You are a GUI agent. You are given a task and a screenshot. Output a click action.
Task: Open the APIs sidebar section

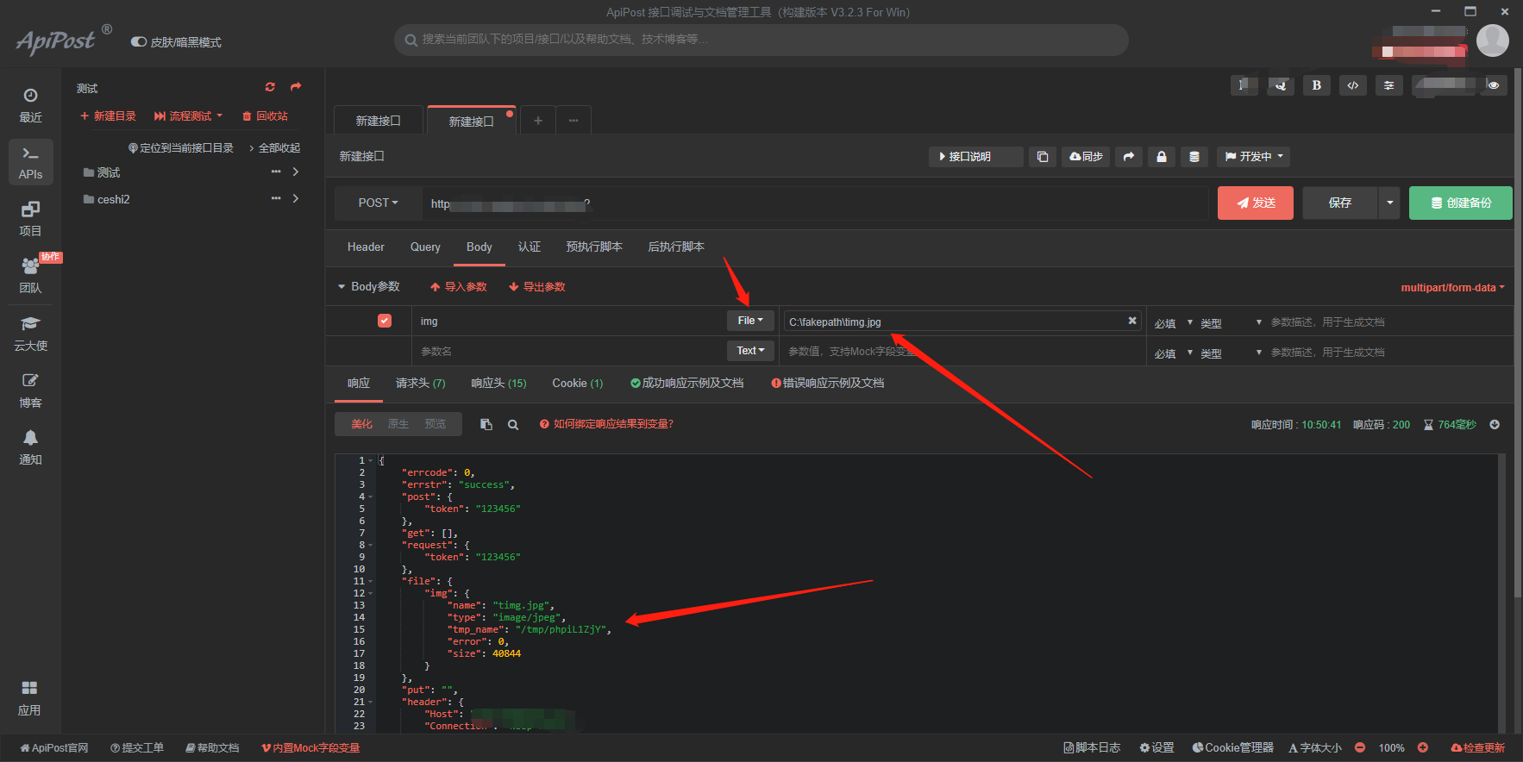point(30,162)
